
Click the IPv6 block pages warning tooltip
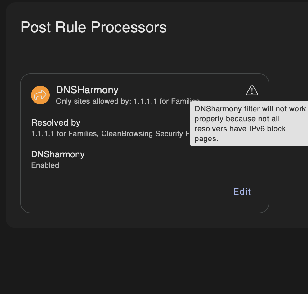coord(248,124)
